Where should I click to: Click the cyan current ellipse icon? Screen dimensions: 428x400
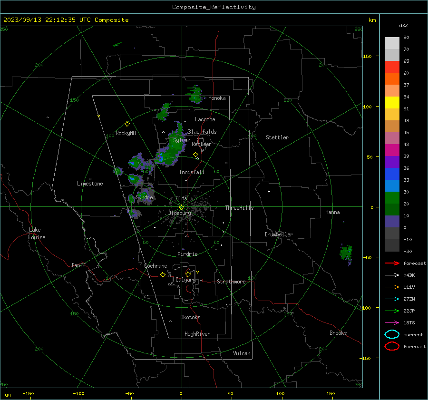(392, 334)
